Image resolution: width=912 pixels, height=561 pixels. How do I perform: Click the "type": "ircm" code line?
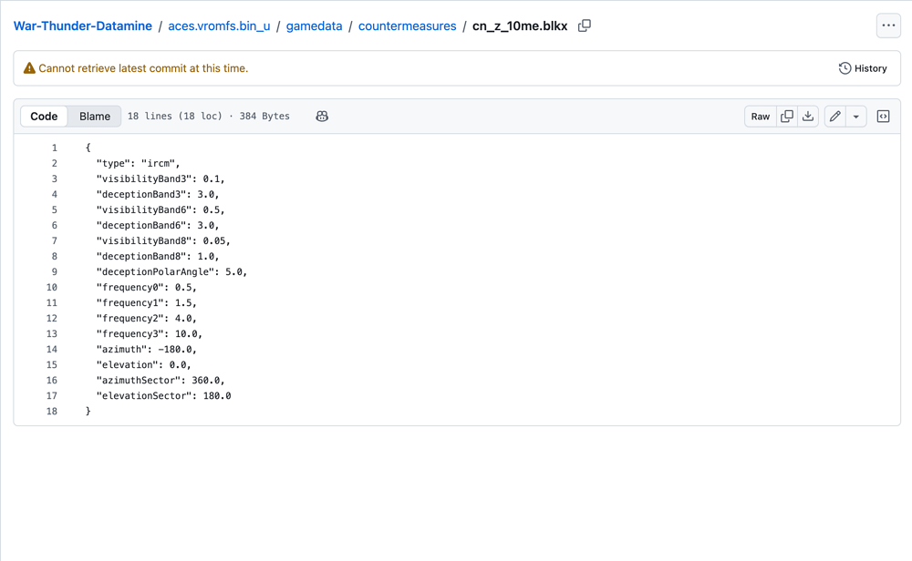[138, 163]
